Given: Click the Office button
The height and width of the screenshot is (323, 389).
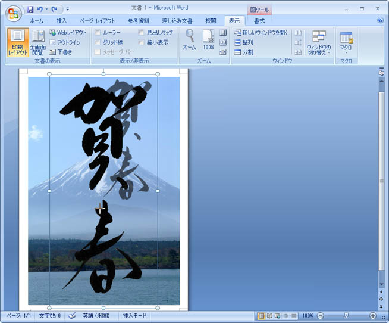Looking at the screenshot, I should [x=12, y=13].
